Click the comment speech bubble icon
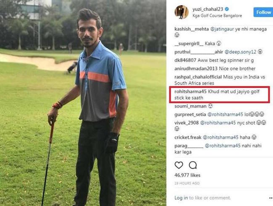This screenshot has height=206, width=273. pyautogui.click(x=193, y=165)
